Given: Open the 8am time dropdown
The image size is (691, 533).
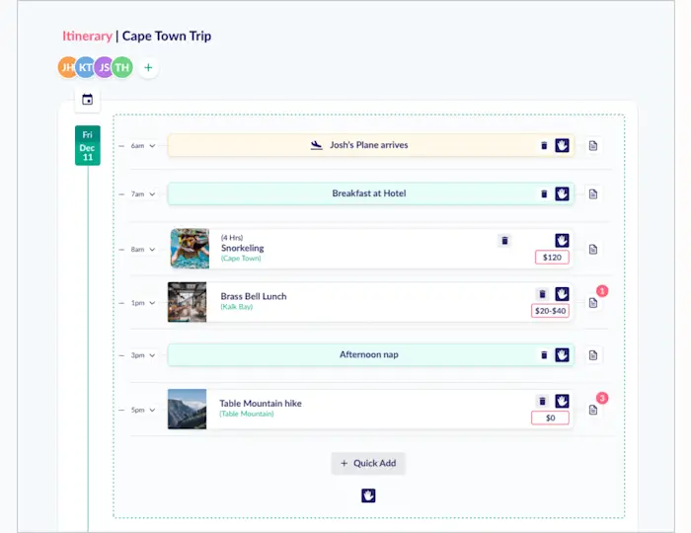Looking at the screenshot, I should coord(143,250).
